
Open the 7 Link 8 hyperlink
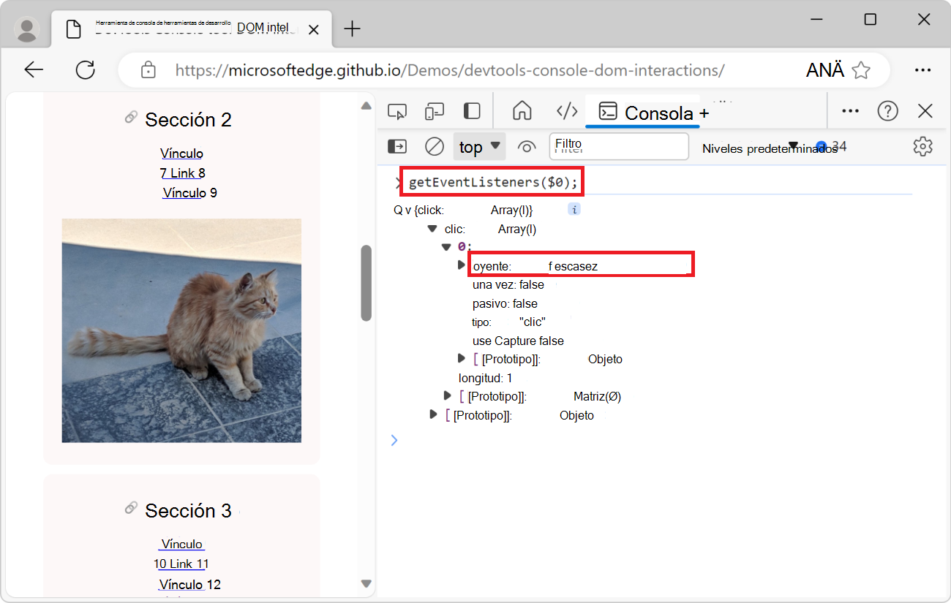182,172
